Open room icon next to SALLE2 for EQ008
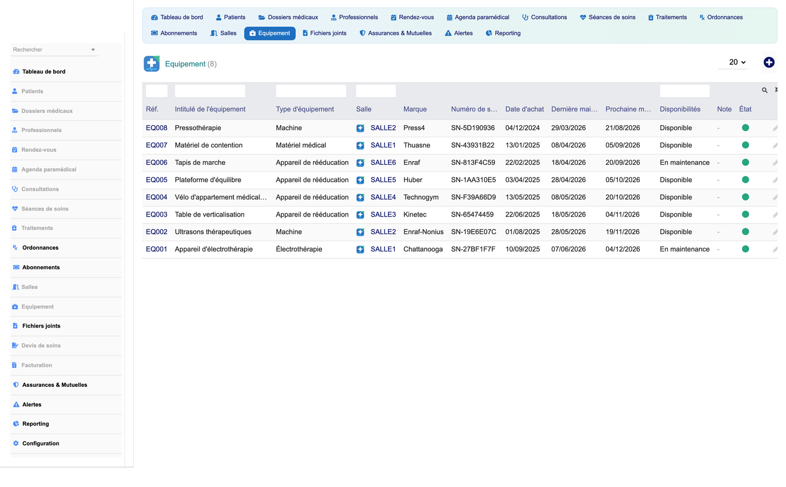The height and width of the screenshot is (487, 786). 360,128
